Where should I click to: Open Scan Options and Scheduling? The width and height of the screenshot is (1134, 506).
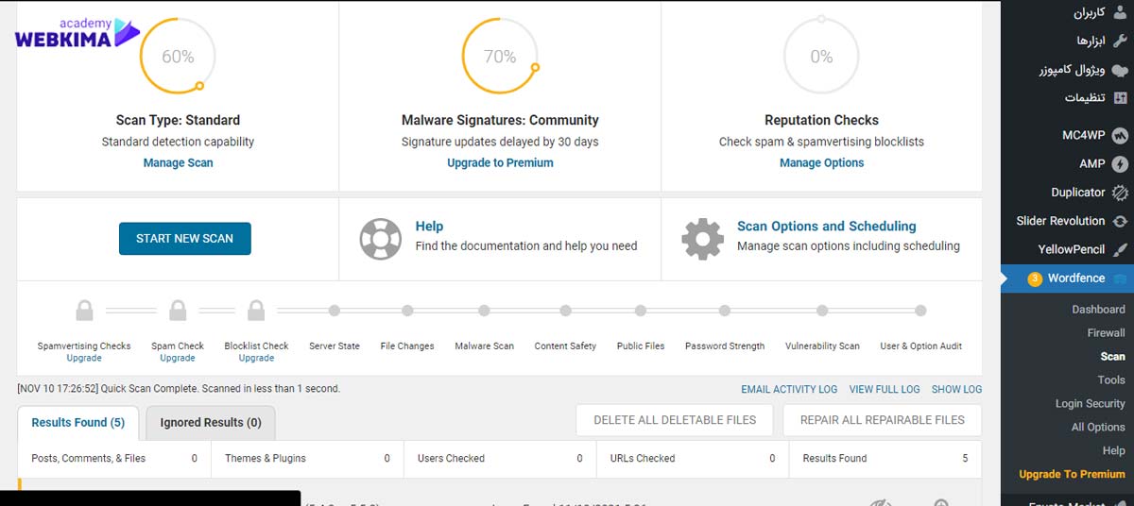pyautogui.click(x=827, y=227)
